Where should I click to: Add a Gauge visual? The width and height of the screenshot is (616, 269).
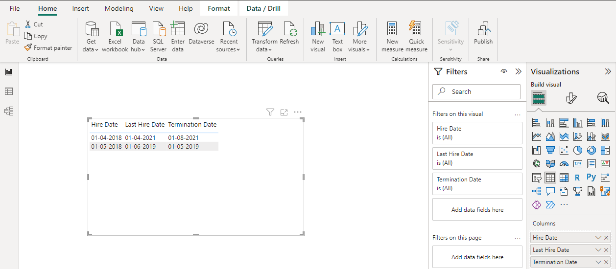coord(564,164)
